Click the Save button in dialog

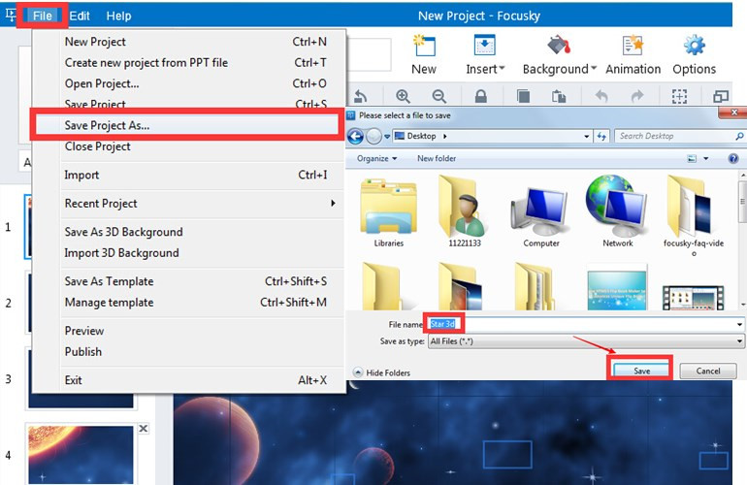(x=640, y=371)
